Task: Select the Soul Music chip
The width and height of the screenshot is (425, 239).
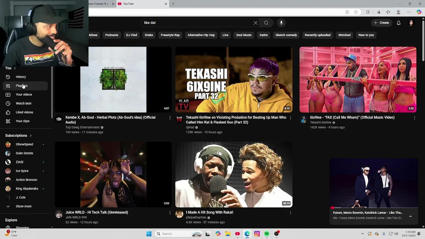Action: point(244,35)
